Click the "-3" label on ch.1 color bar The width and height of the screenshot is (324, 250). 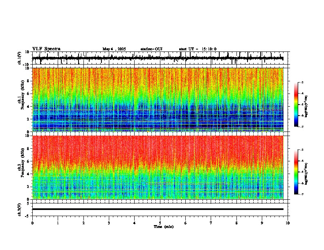coord(302,82)
